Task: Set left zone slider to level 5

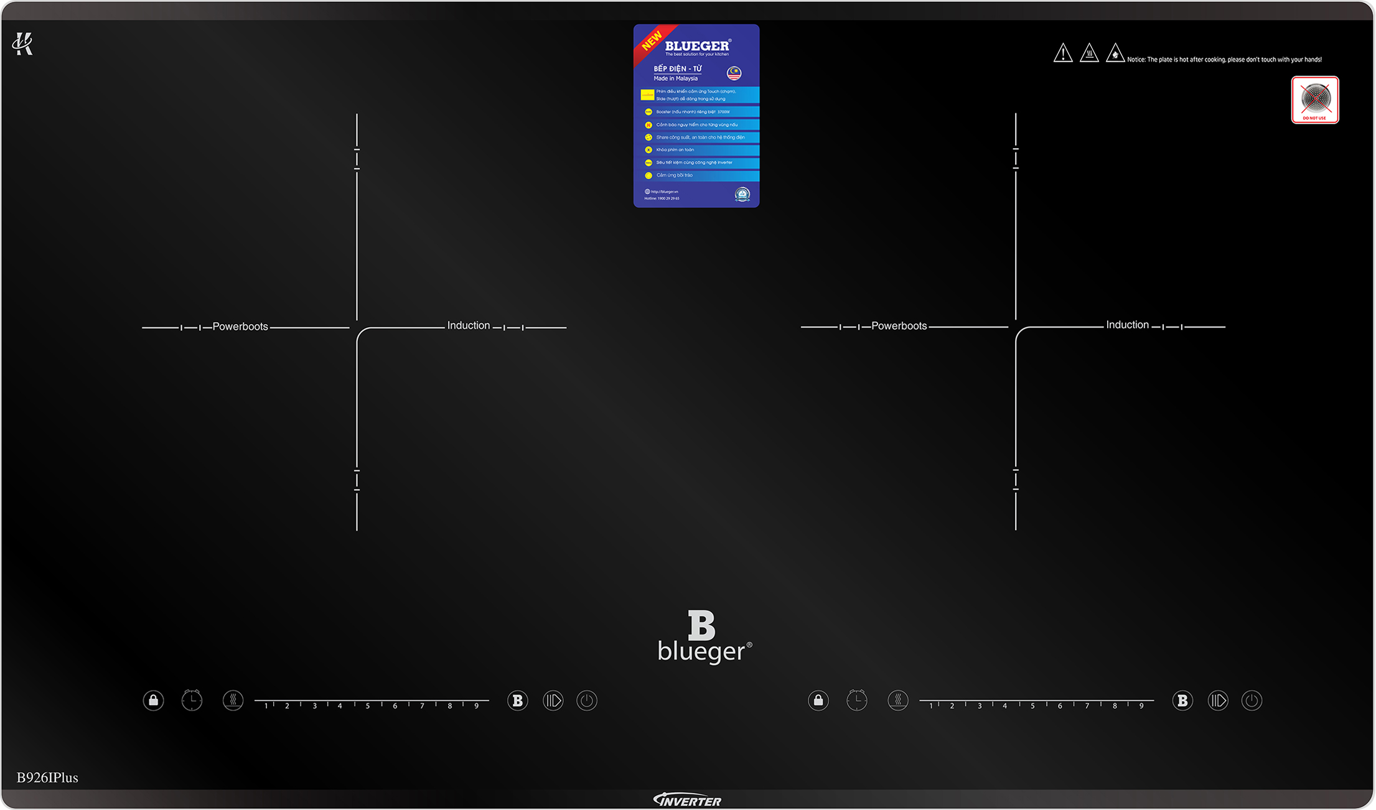Action: (x=368, y=705)
